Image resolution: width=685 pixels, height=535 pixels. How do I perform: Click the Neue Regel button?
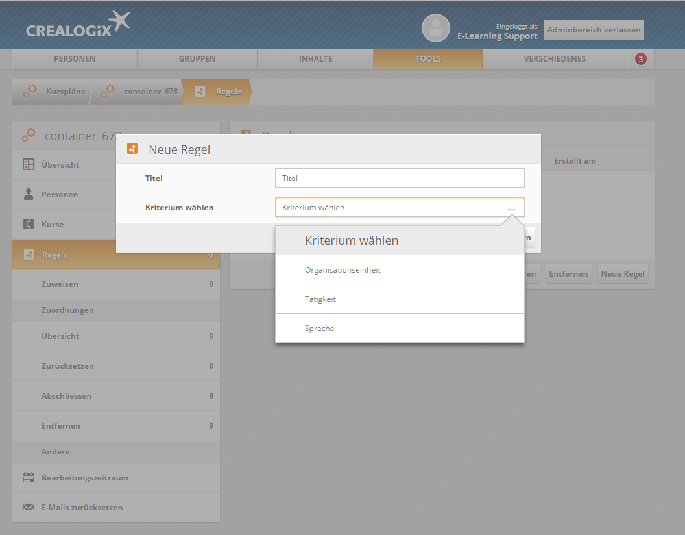click(623, 273)
